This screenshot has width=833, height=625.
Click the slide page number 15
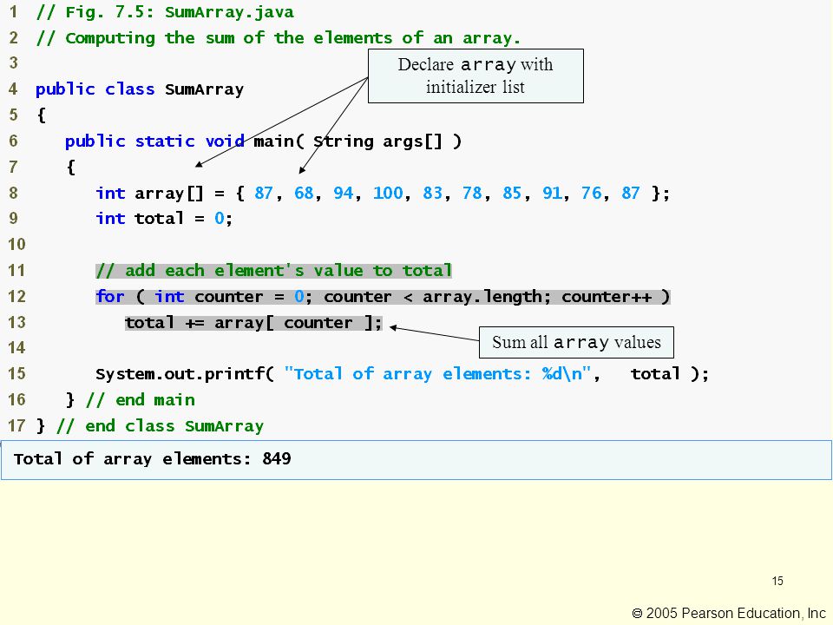click(x=777, y=581)
